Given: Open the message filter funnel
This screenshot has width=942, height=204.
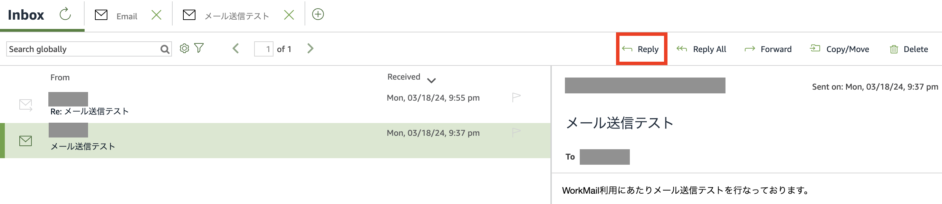Looking at the screenshot, I should point(199,48).
